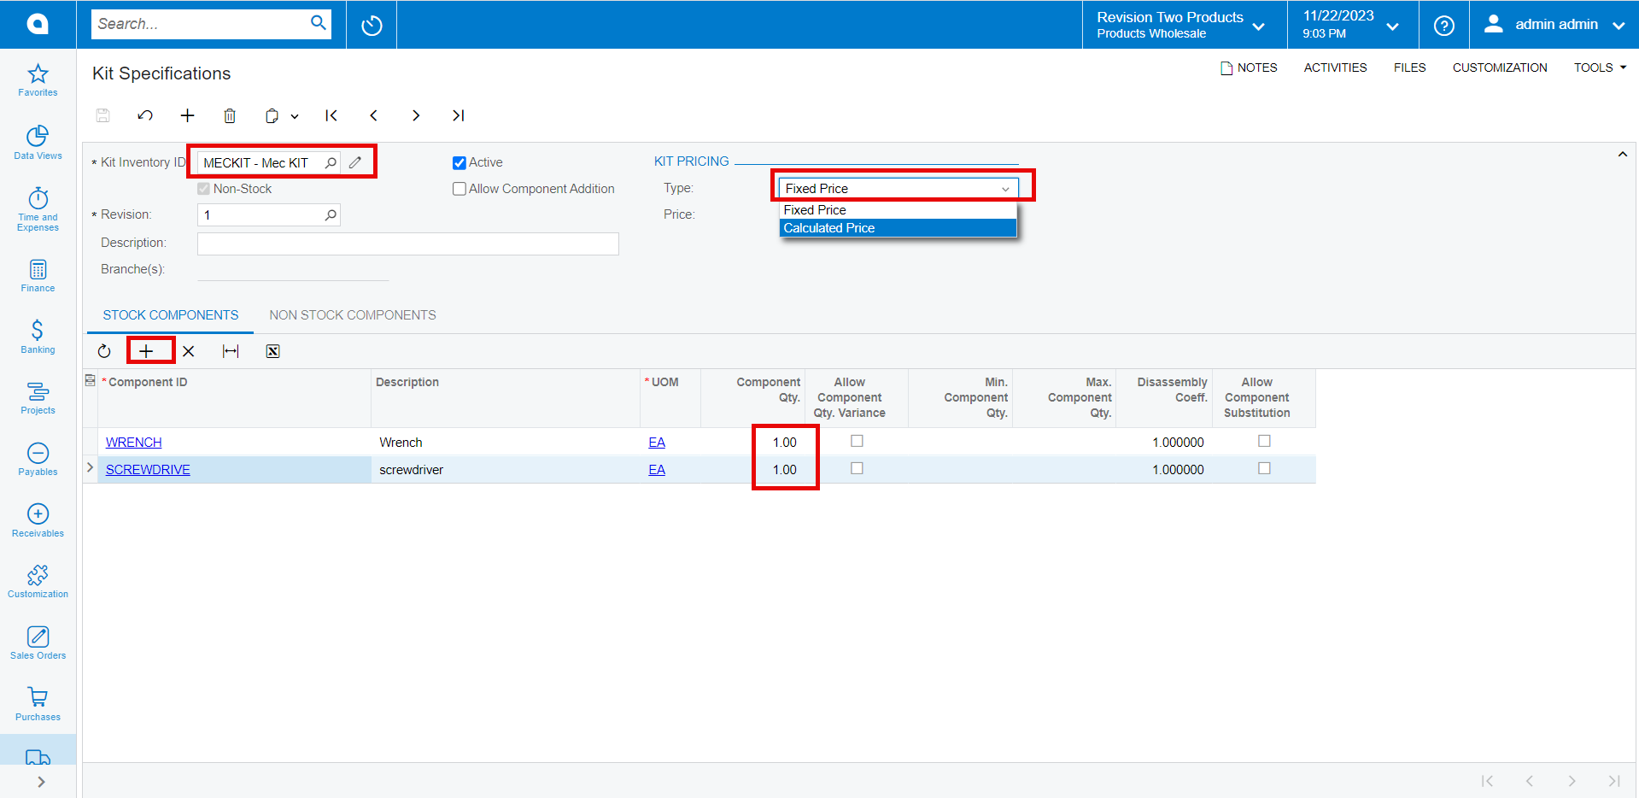The image size is (1639, 798).
Task: Delete the kit using the trash icon
Action: coord(230,115)
